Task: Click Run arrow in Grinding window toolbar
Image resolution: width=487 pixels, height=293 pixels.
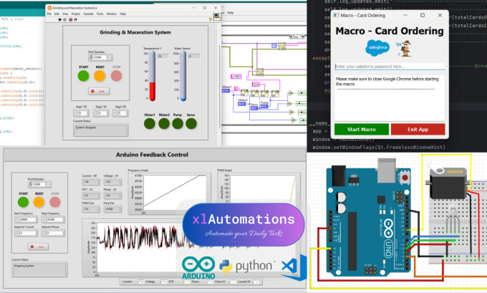Action: (59, 19)
